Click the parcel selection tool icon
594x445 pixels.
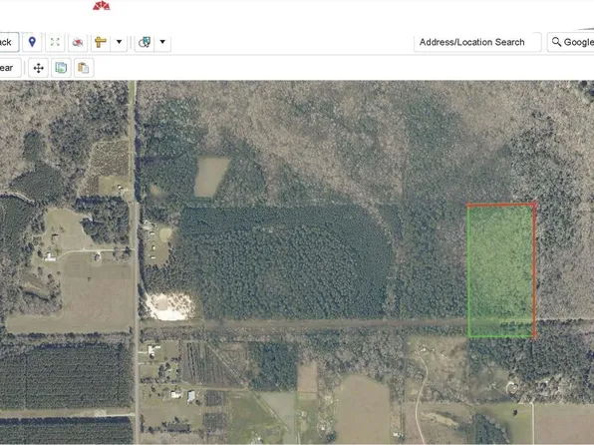pyautogui.click(x=145, y=42)
